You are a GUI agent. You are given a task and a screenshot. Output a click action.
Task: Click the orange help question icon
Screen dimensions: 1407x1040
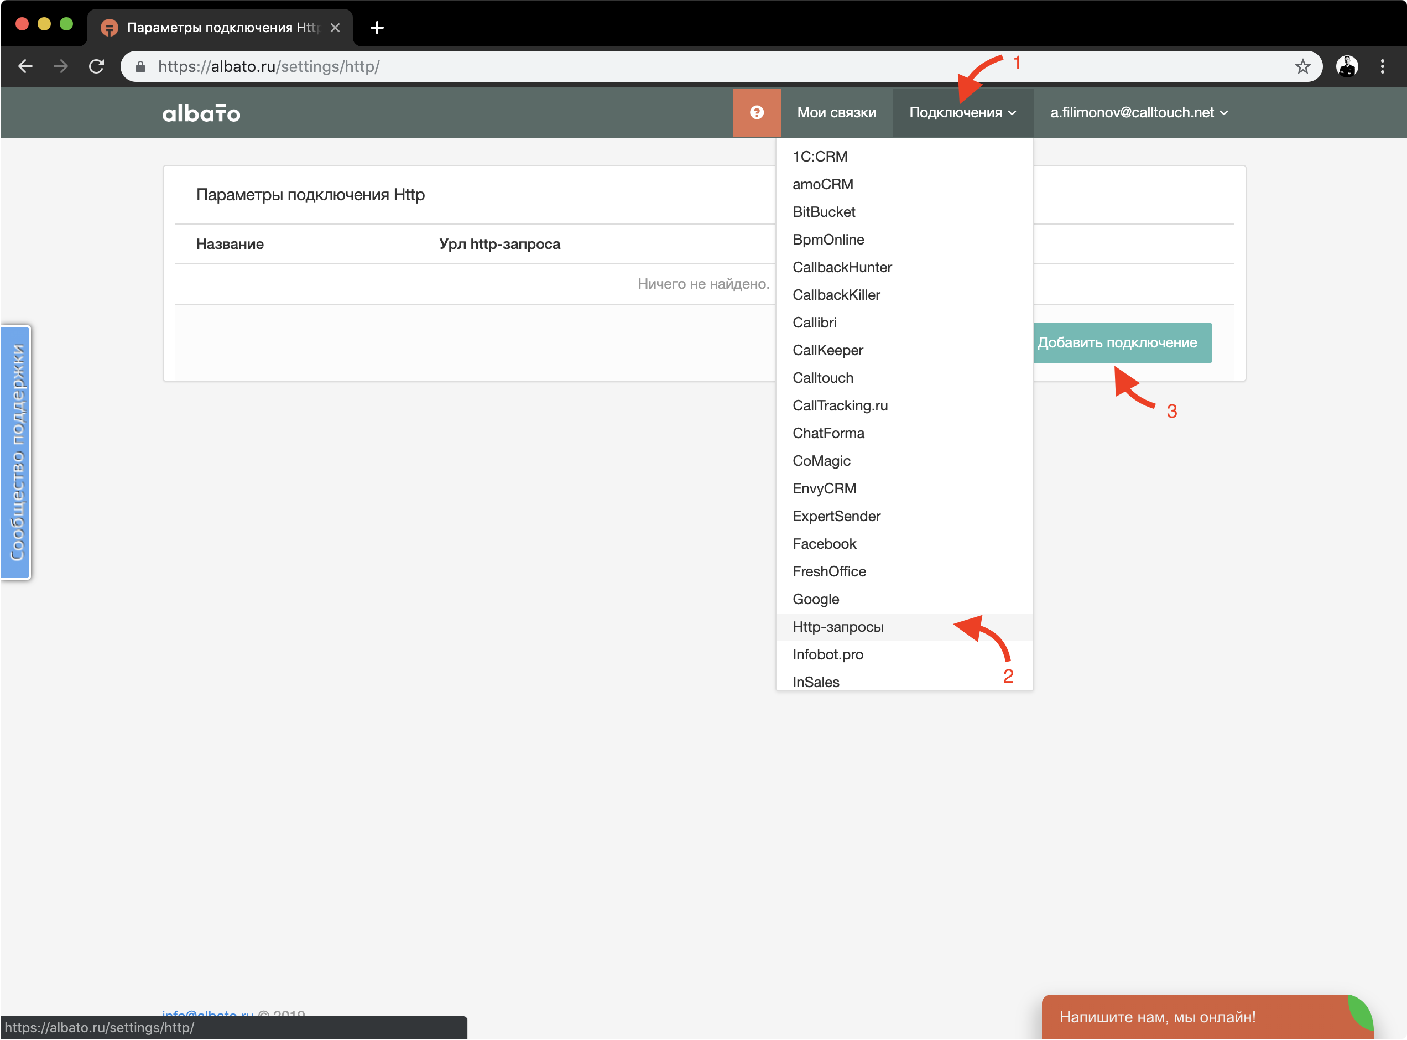(757, 113)
